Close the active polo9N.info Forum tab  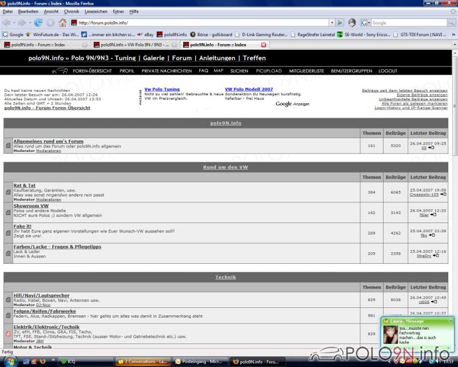[x=263, y=45]
